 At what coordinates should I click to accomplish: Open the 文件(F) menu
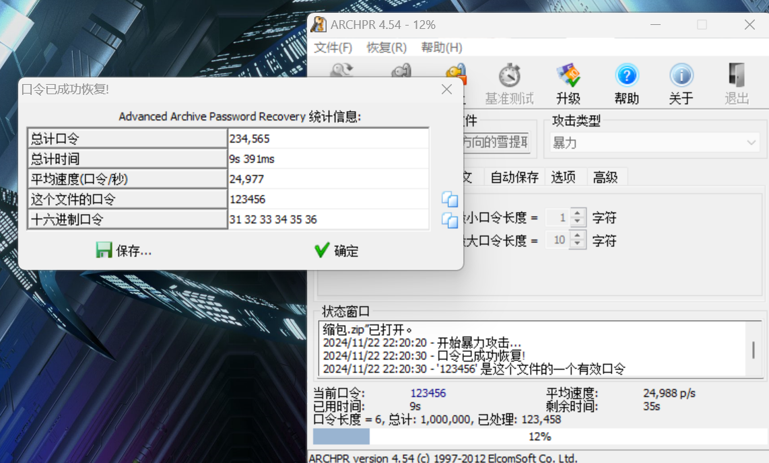[x=333, y=48]
